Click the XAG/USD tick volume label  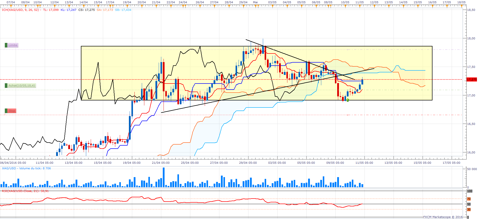click(x=26, y=168)
